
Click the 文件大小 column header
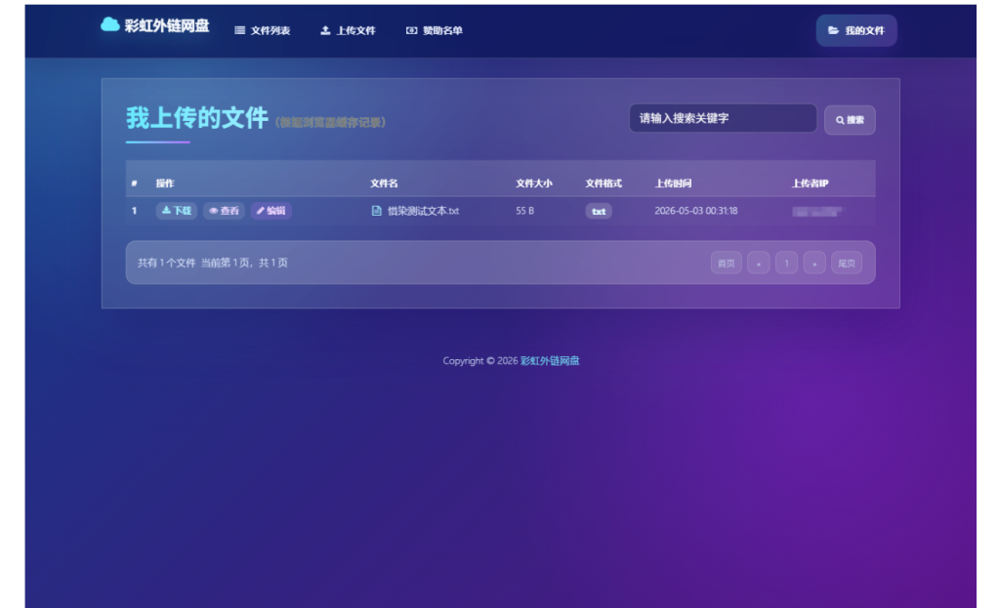(534, 183)
